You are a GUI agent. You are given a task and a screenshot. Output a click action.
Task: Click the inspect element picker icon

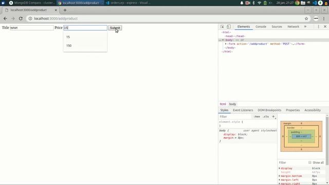pyautogui.click(x=222, y=27)
